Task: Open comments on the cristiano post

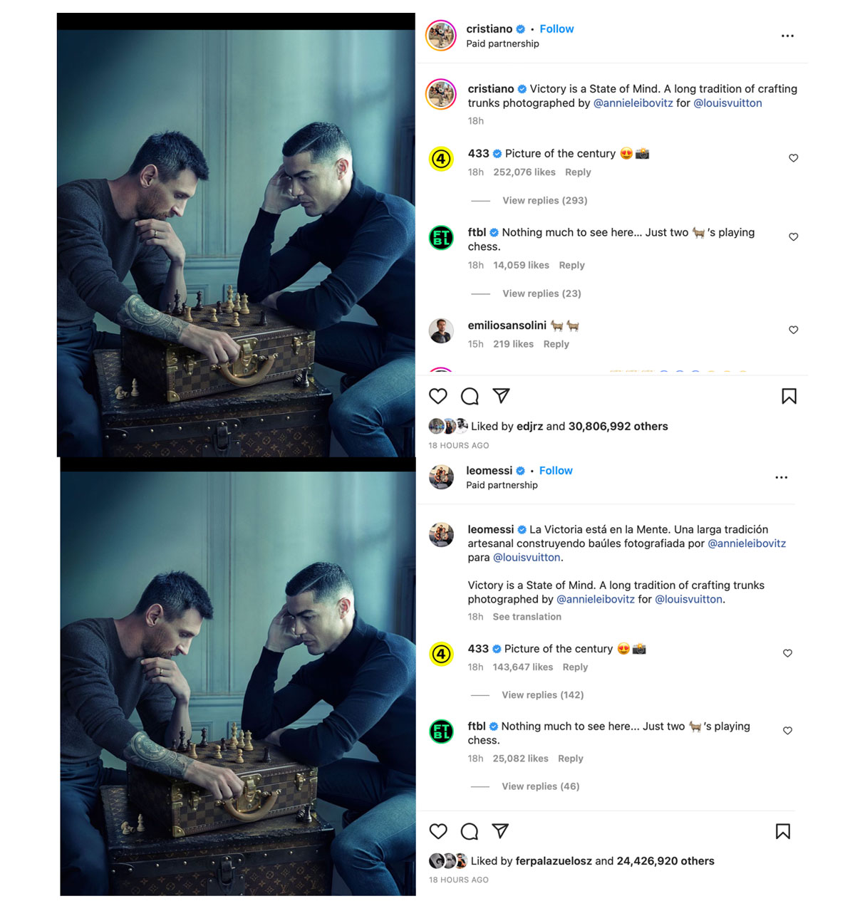Action: pos(470,396)
